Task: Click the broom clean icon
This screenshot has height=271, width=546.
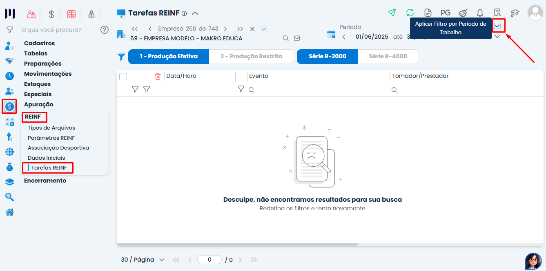Action: click(x=463, y=13)
